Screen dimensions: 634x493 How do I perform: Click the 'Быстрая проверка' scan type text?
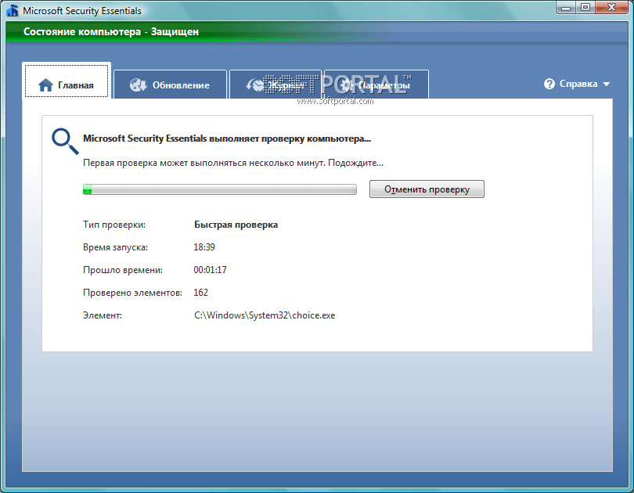[x=236, y=225]
